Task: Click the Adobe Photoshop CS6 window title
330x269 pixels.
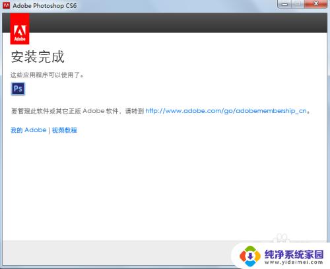Action: coord(45,6)
